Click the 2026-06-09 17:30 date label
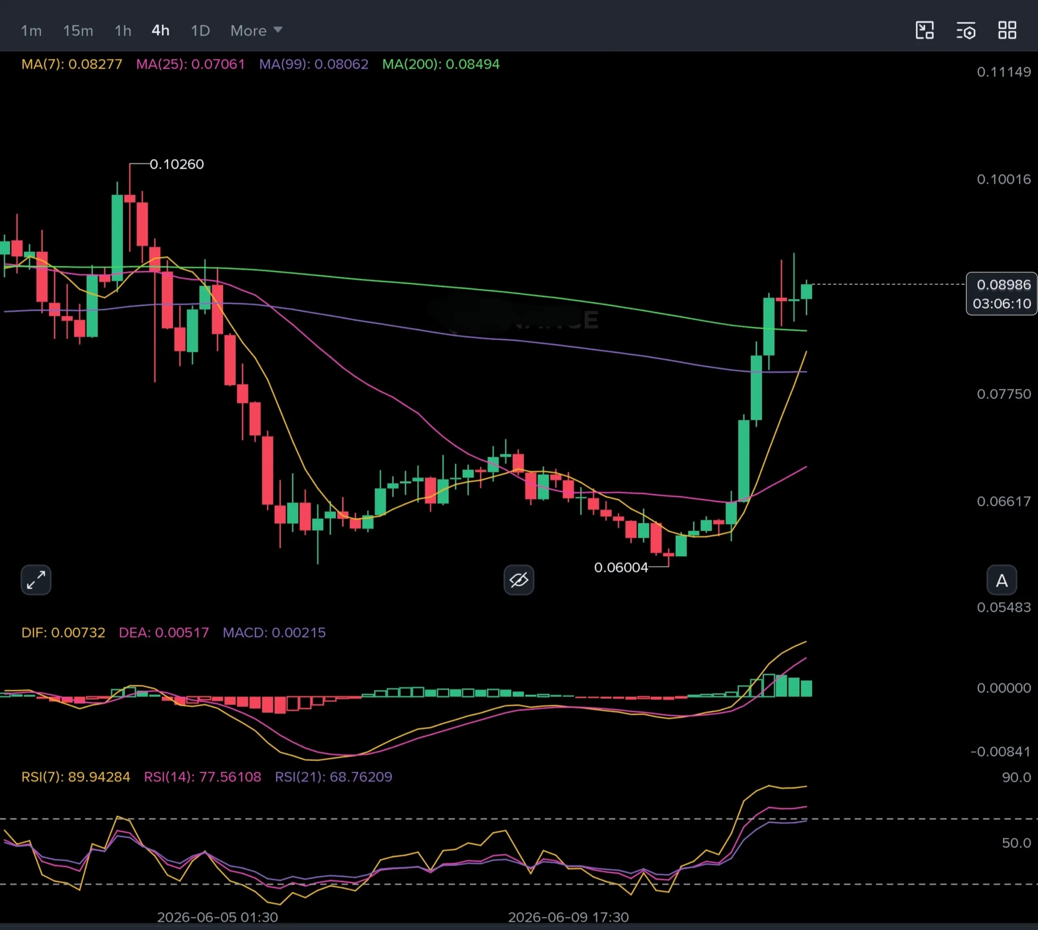The image size is (1038, 930). (568, 917)
